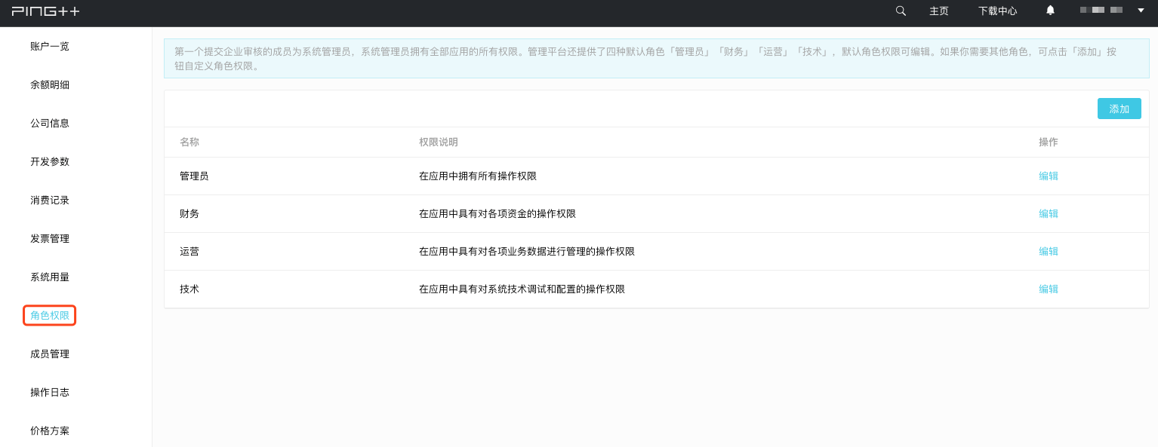Edit the 管理员 role
1158x447 pixels.
tap(1049, 176)
